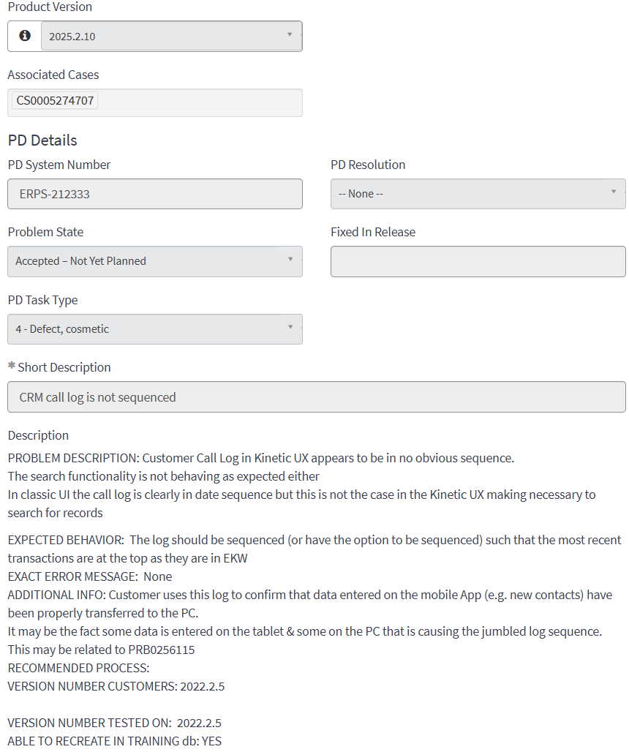Screen dimensions: 629x752
Task: Click the PD Resolution label
Action: [368, 165]
